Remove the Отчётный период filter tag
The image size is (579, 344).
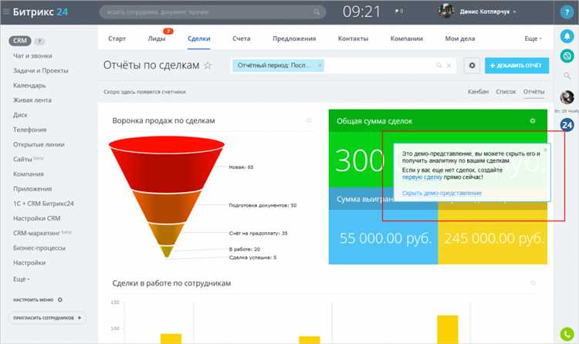pyautogui.click(x=320, y=66)
